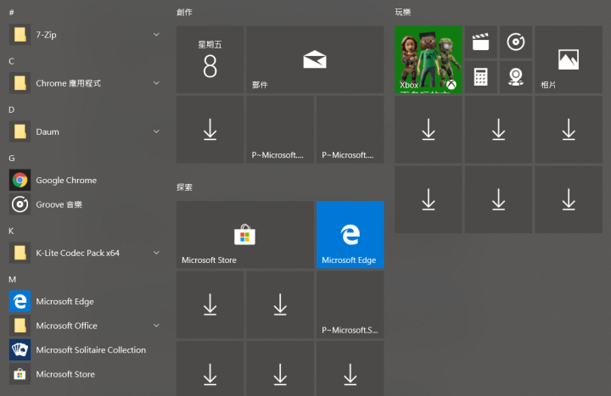
Task: Open Microsoft Solitaire Collection
Action: point(85,349)
